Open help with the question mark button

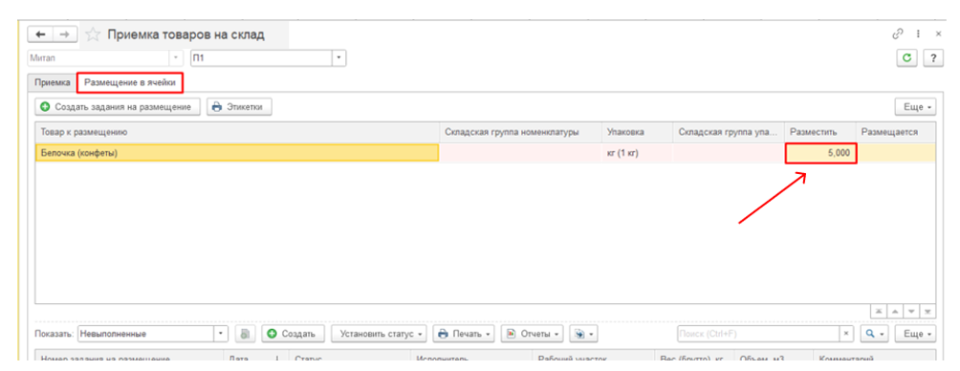[x=933, y=58]
